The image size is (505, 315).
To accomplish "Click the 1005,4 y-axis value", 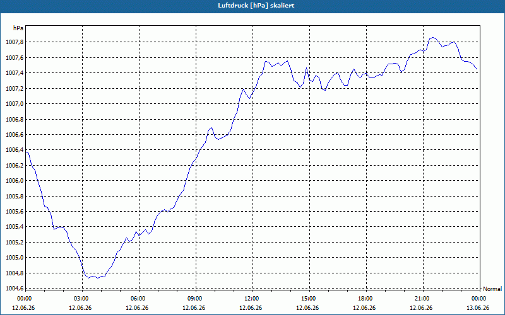I will (15, 227).
